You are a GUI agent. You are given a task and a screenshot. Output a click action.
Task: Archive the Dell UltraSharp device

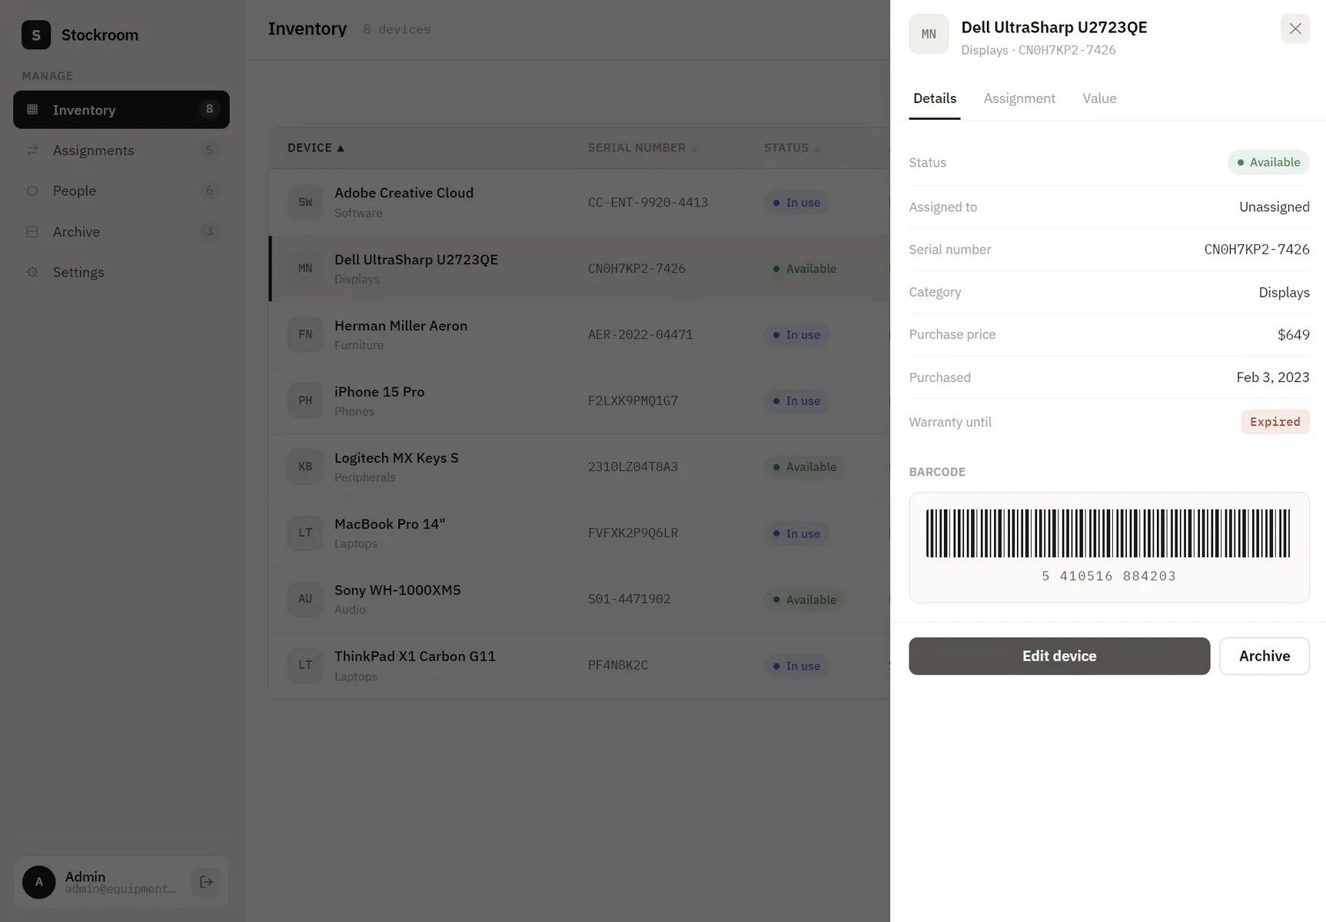pos(1265,656)
